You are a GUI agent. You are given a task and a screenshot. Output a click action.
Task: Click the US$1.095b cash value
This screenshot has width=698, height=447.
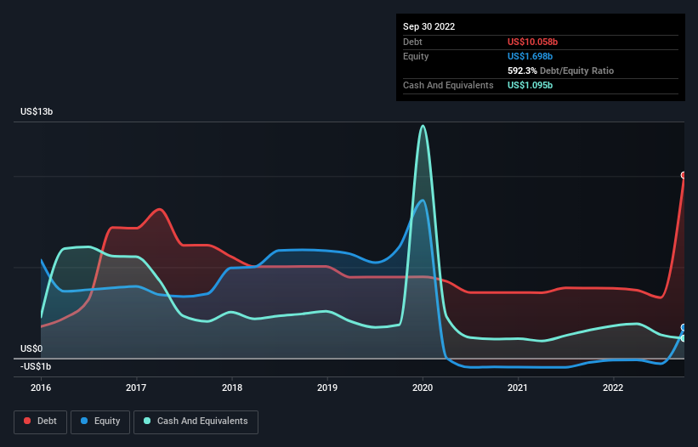[x=531, y=85]
